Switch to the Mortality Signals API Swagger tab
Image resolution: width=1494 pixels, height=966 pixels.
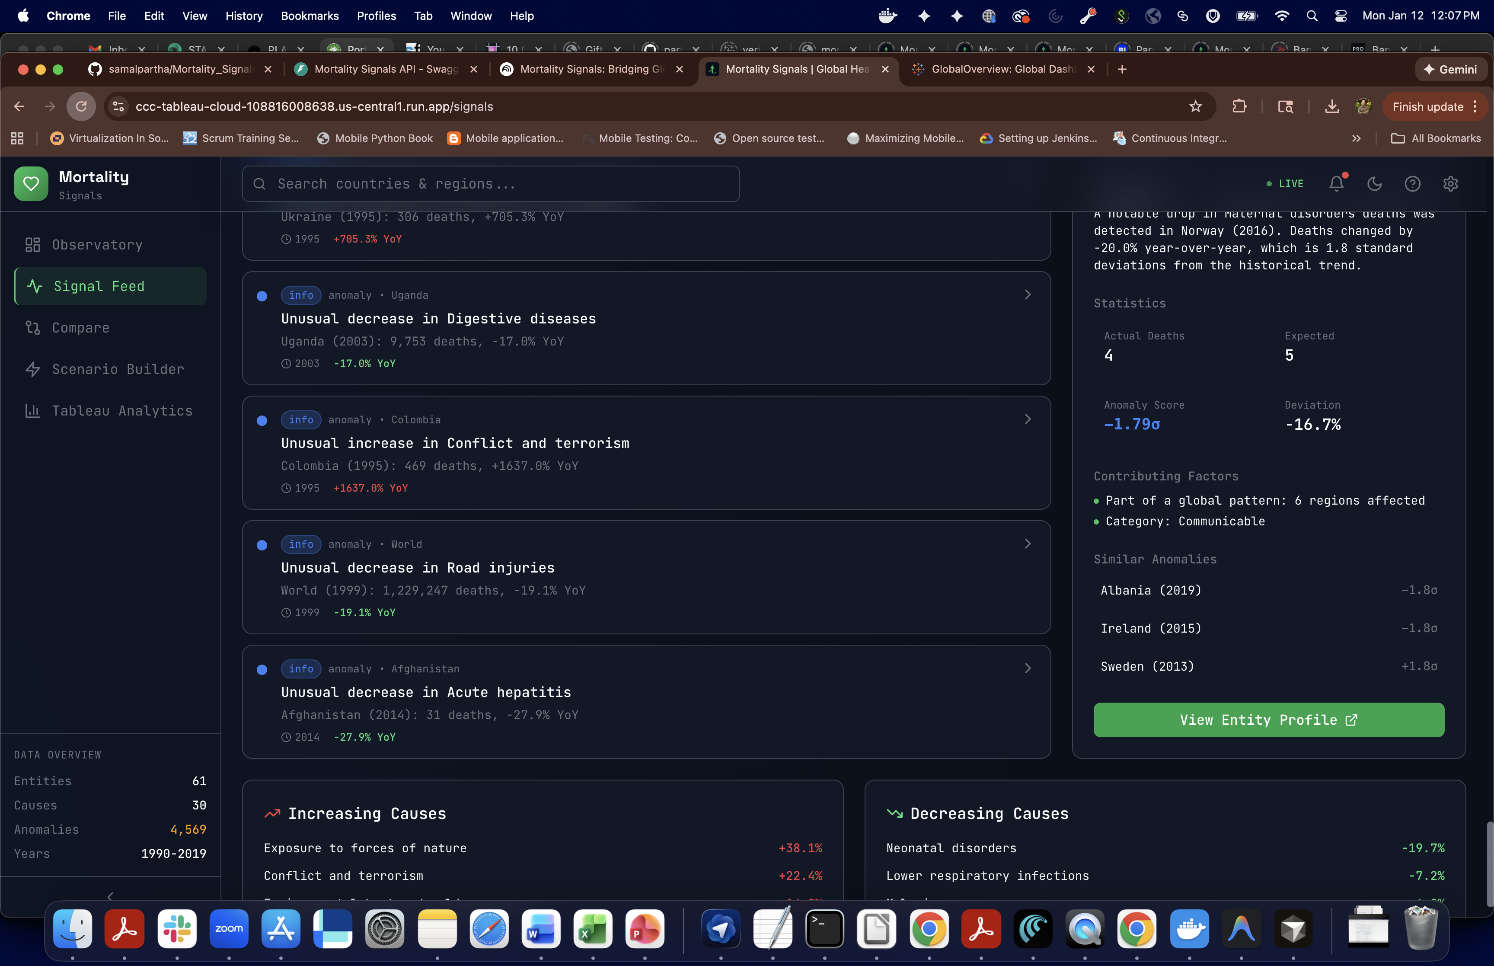pos(386,69)
